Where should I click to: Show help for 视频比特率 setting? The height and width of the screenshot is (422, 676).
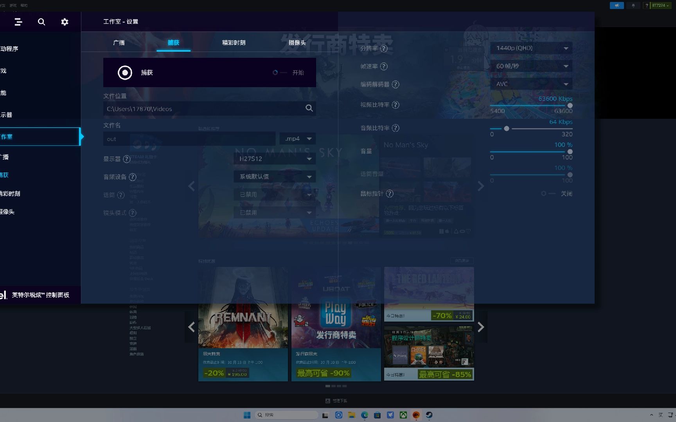pyautogui.click(x=396, y=105)
